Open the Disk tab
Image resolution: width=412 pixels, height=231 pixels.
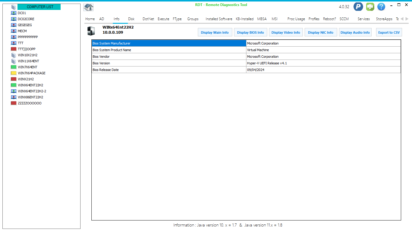tap(131, 19)
